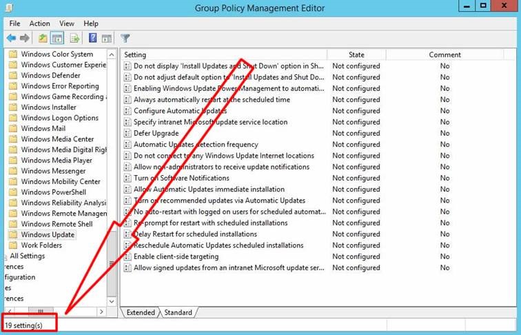Toggle the Show/Hide Console Tree icon
Viewport: 521px width, 335px height.
coord(57,39)
